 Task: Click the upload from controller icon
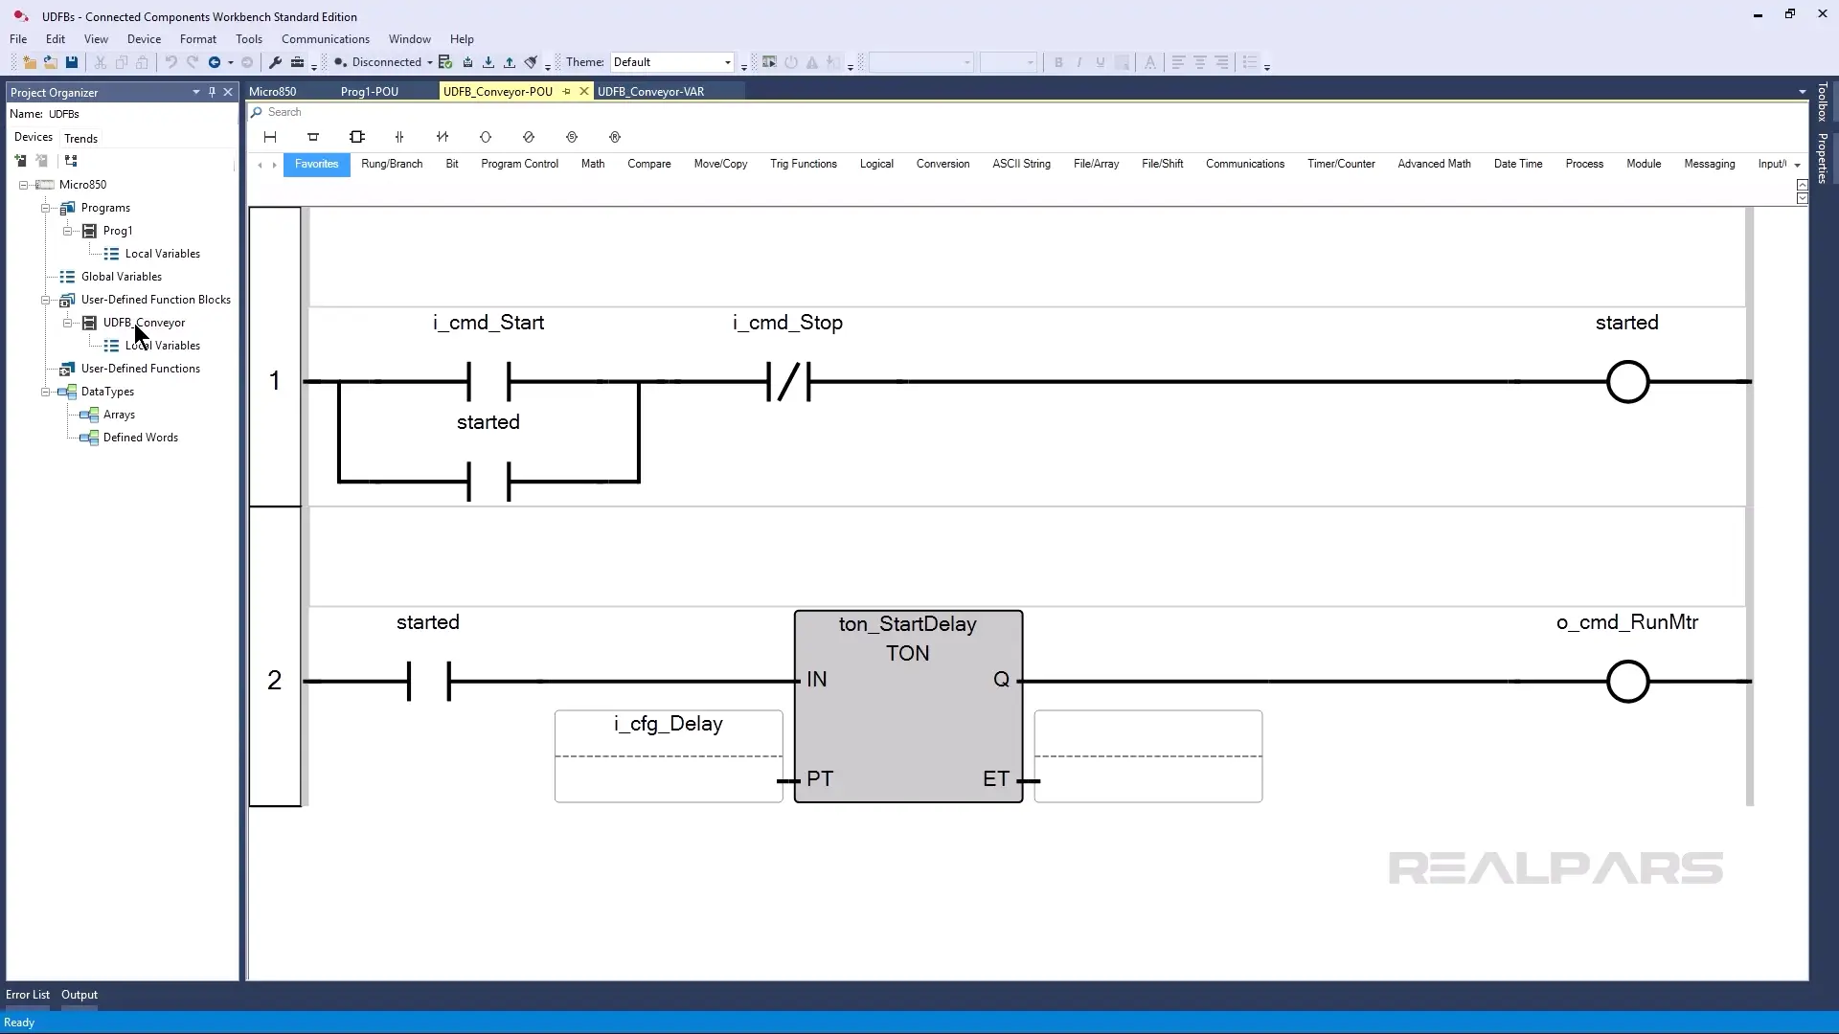tap(510, 62)
